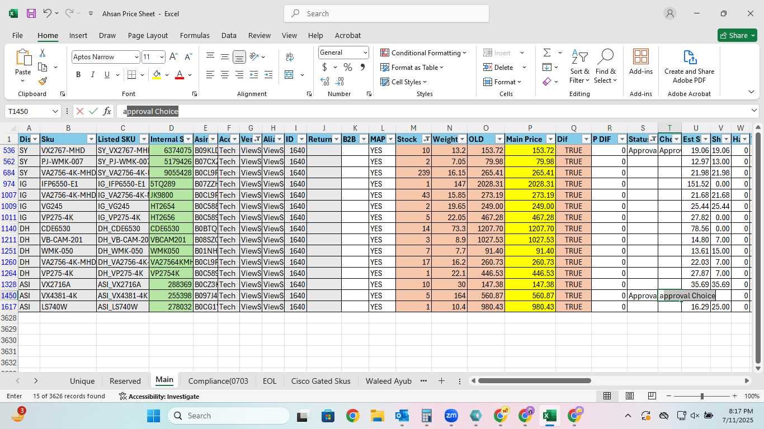Click the Insert Function fx icon
Image resolution: width=764 pixels, height=429 pixels.
point(107,111)
